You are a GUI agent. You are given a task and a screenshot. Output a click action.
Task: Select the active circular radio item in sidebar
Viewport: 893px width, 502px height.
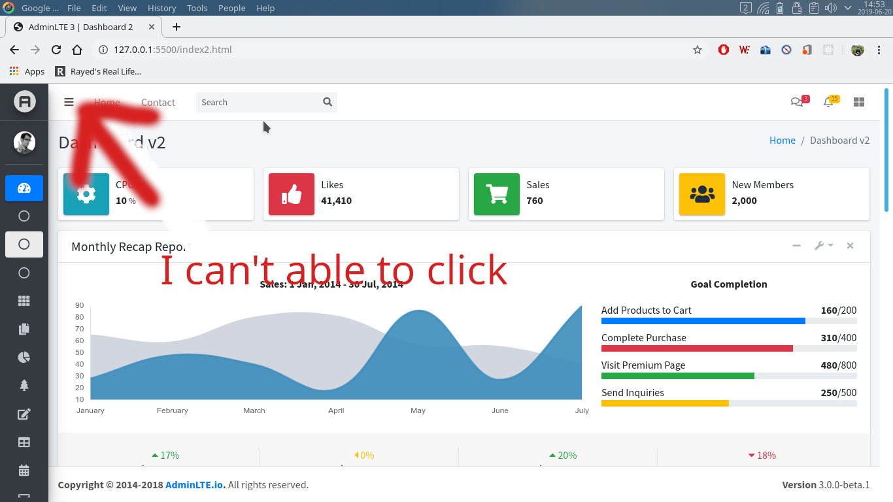click(24, 244)
